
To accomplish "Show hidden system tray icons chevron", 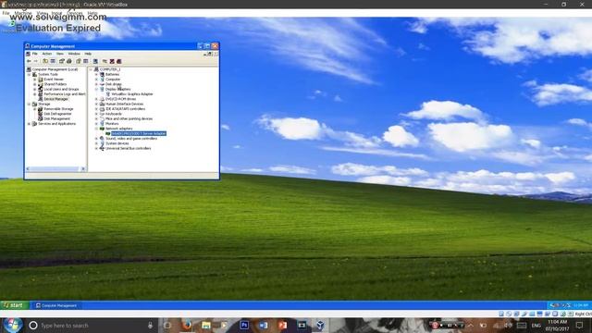I will pyautogui.click(x=471, y=325).
